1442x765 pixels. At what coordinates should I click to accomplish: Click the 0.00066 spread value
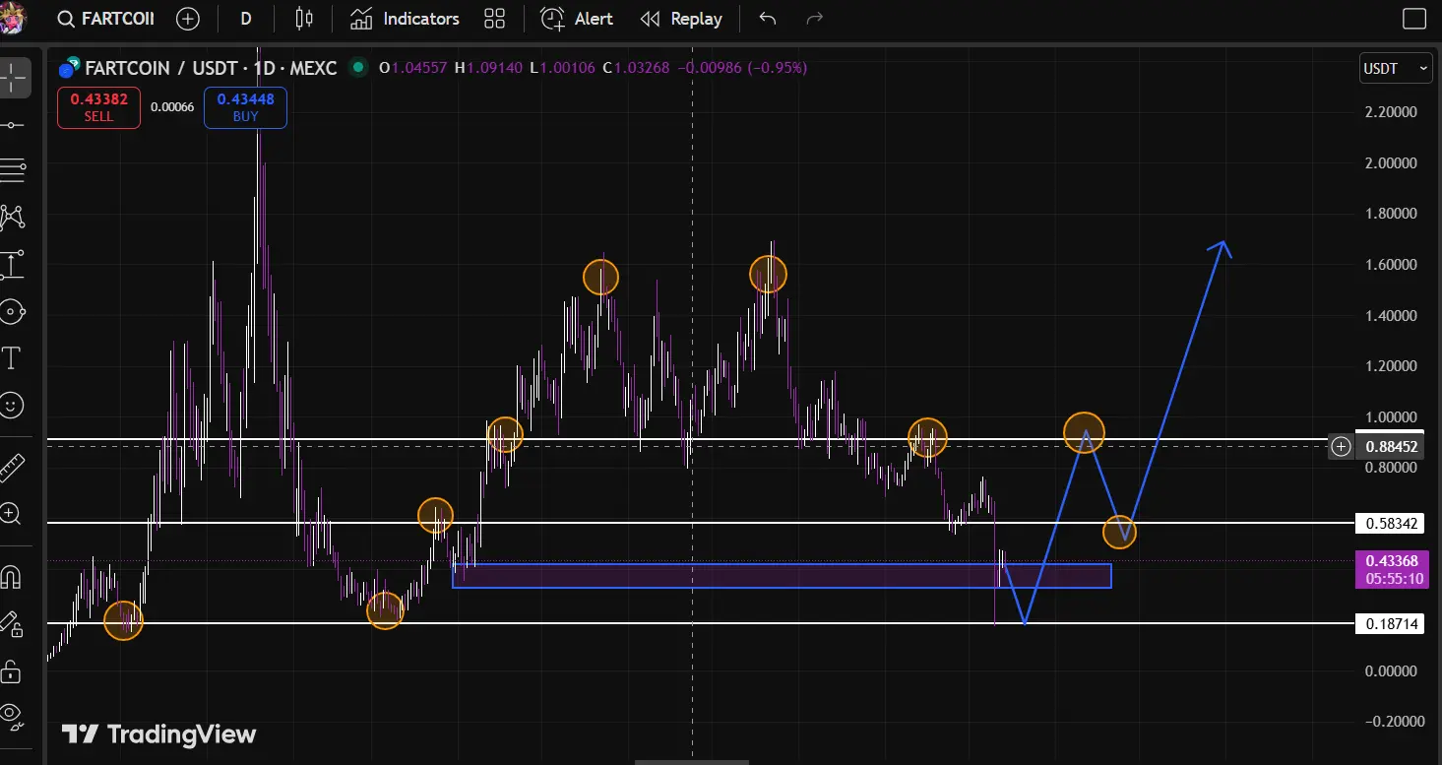172,107
